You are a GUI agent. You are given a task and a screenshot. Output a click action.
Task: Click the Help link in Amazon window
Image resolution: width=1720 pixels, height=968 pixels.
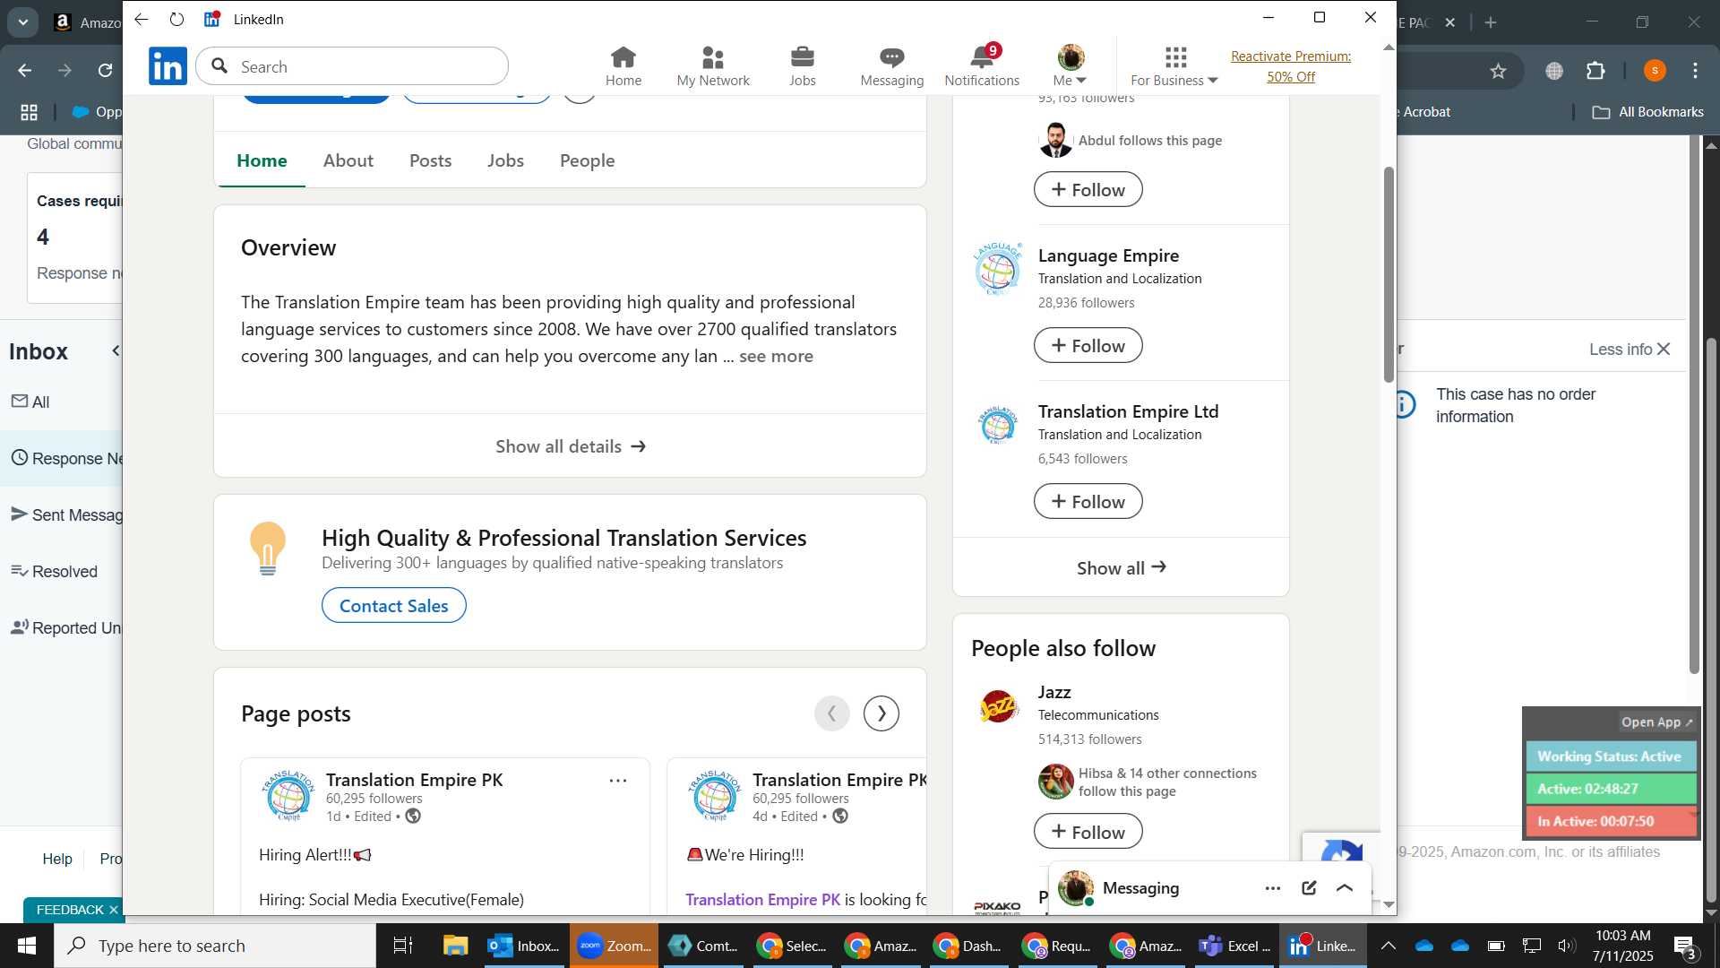click(x=57, y=859)
